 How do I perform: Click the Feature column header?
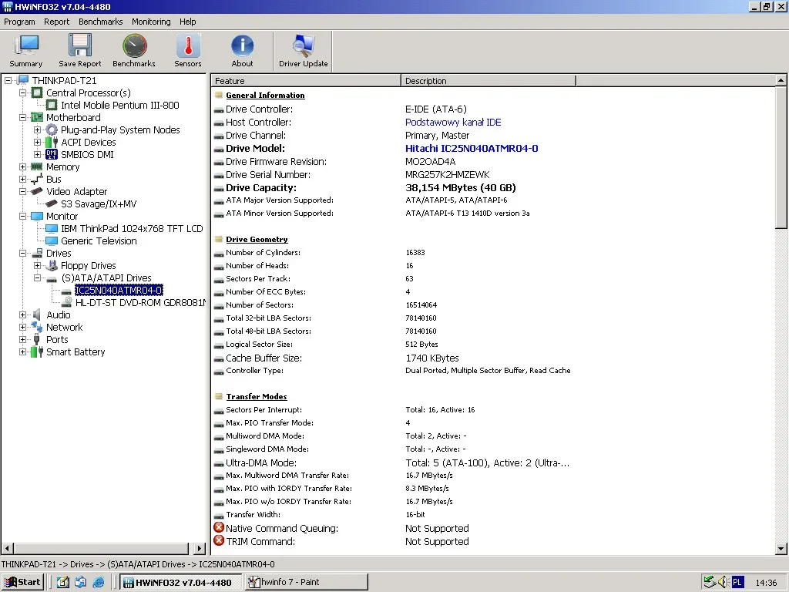point(306,81)
